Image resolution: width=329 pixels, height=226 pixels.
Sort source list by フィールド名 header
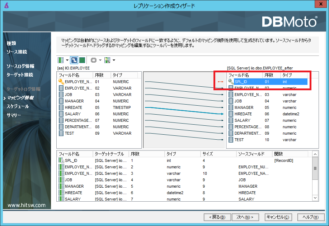pyautogui.click(x=75, y=75)
